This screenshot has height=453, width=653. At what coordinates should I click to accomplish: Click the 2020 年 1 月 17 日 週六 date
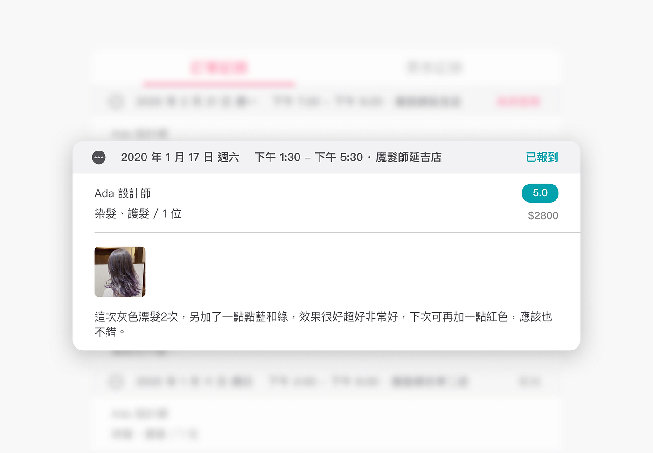180,158
